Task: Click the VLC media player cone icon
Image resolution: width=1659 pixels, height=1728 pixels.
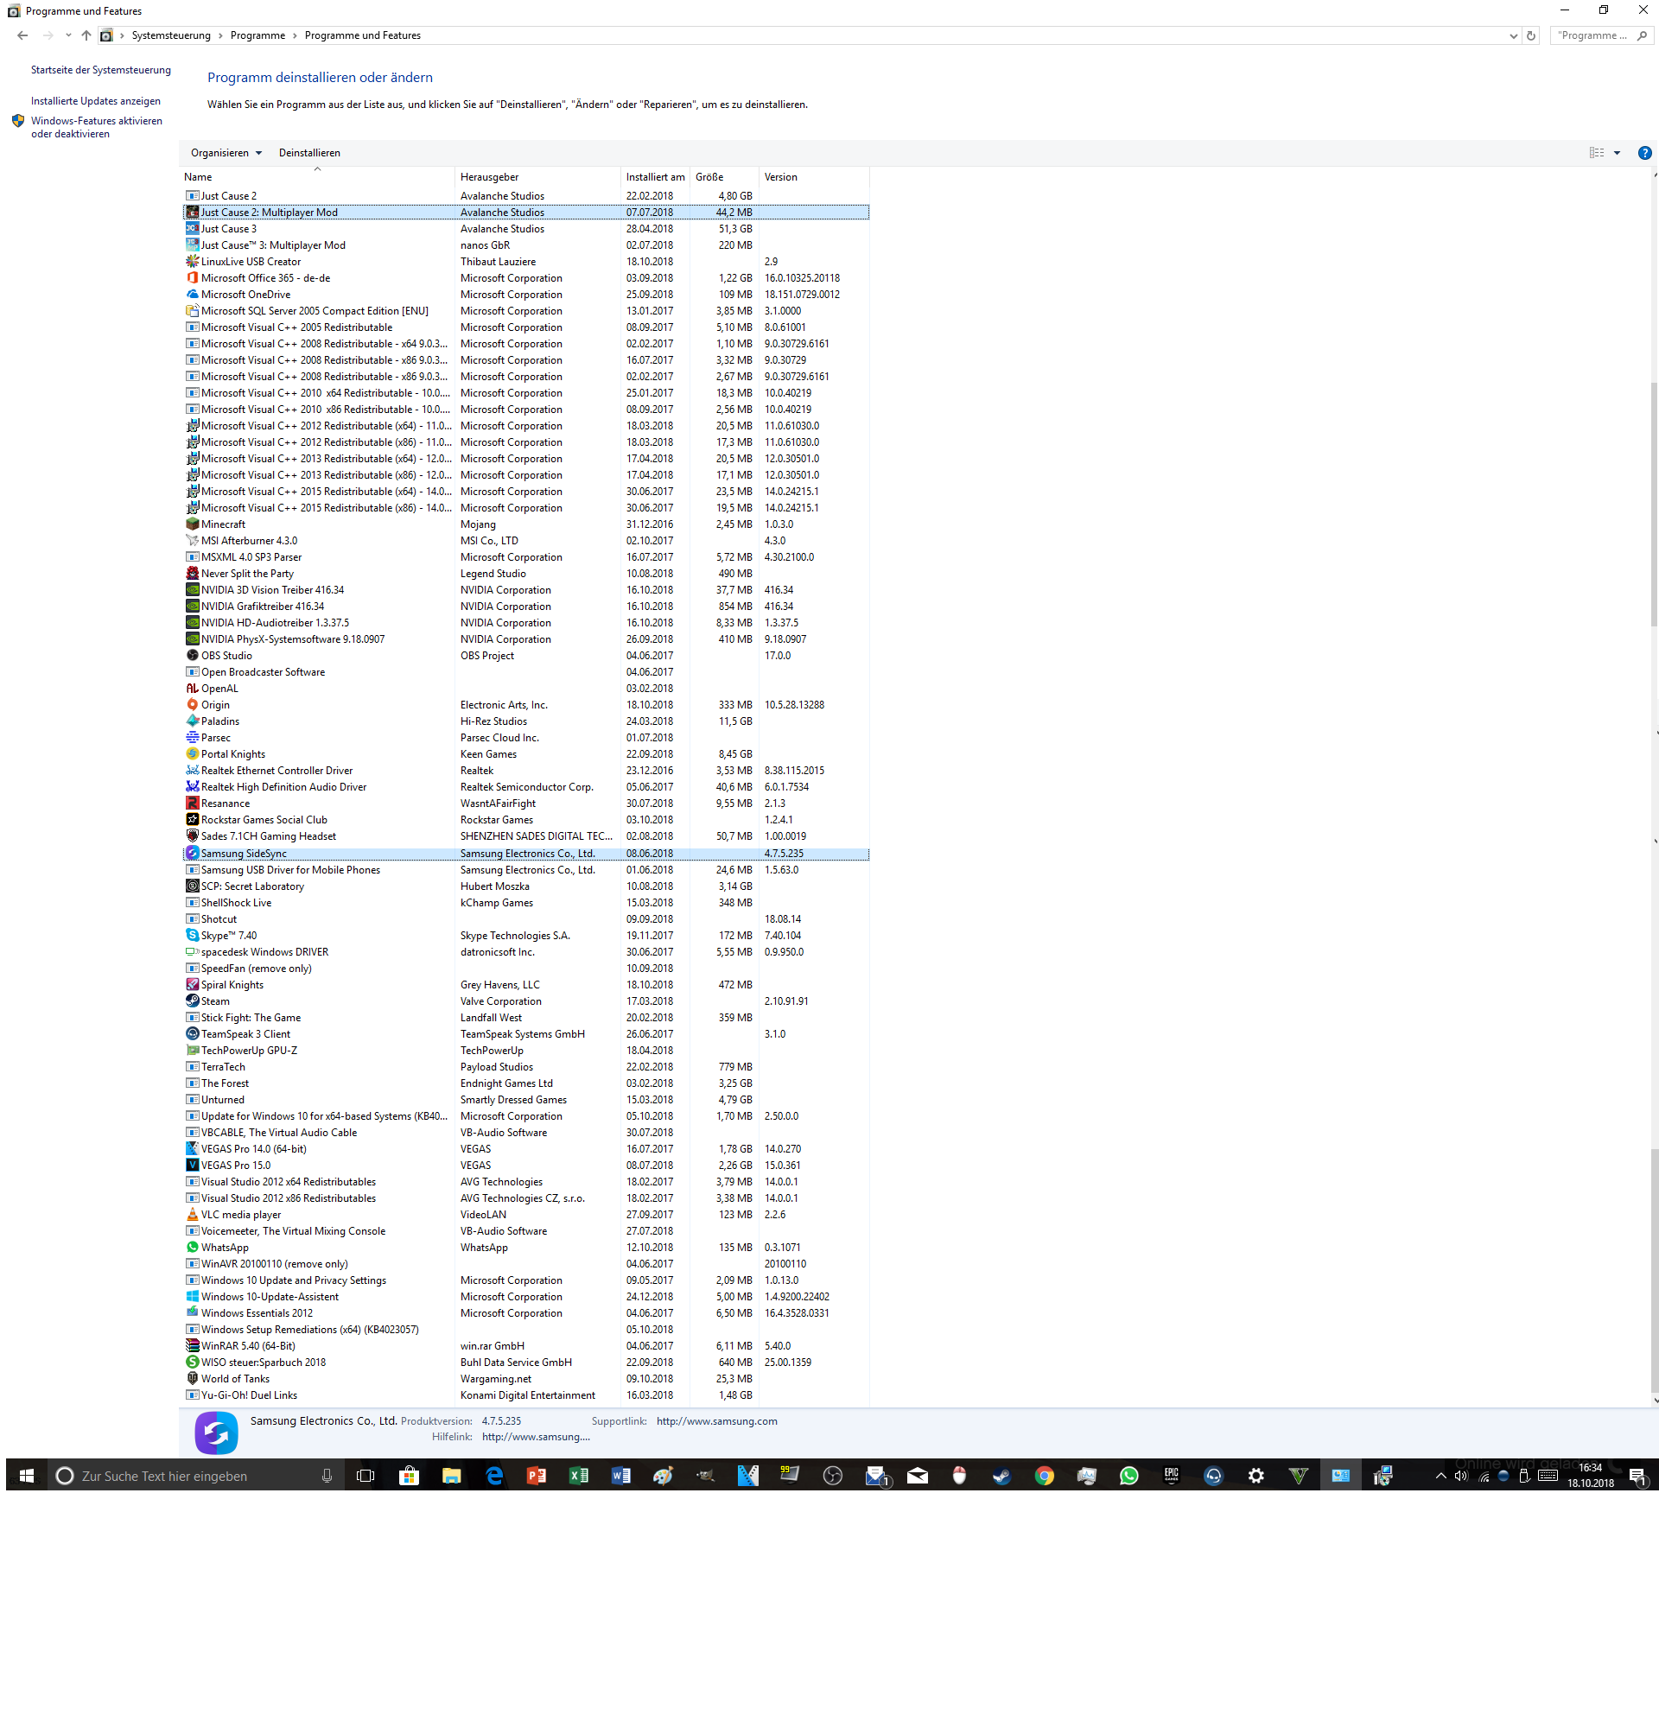Action: click(192, 1214)
